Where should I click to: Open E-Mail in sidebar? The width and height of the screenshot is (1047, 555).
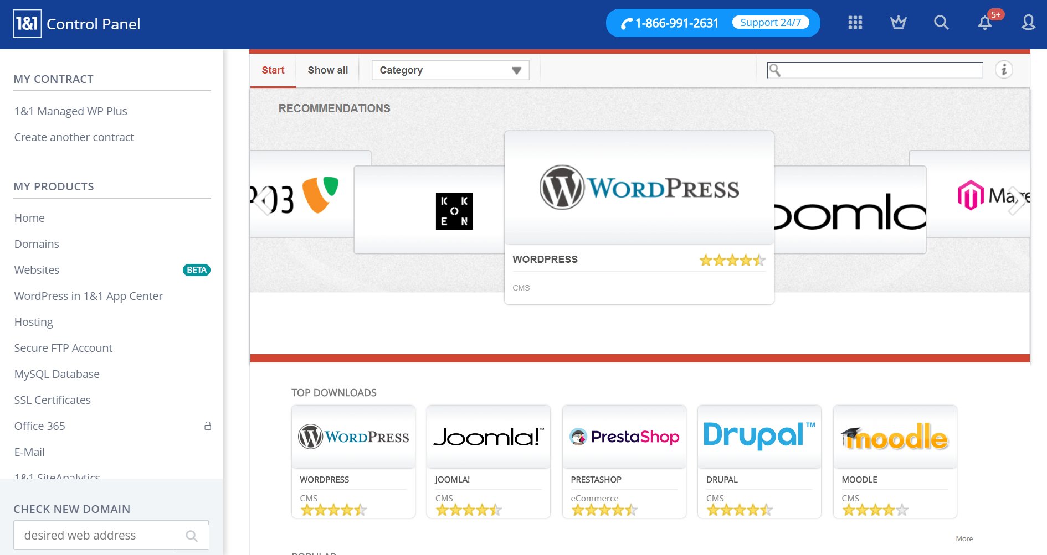(x=29, y=452)
